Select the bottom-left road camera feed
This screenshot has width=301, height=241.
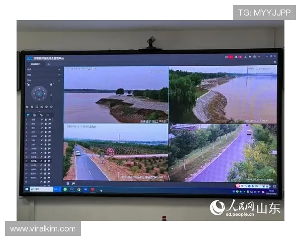pyautogui.click(x=116, y=153)
